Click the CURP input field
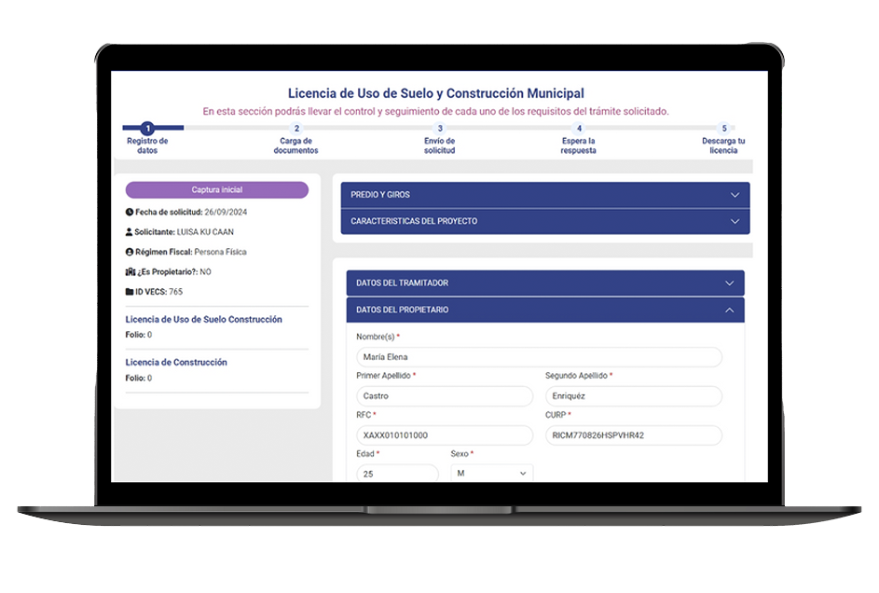This screenshot has height=593, width=879. click(633, 435)
